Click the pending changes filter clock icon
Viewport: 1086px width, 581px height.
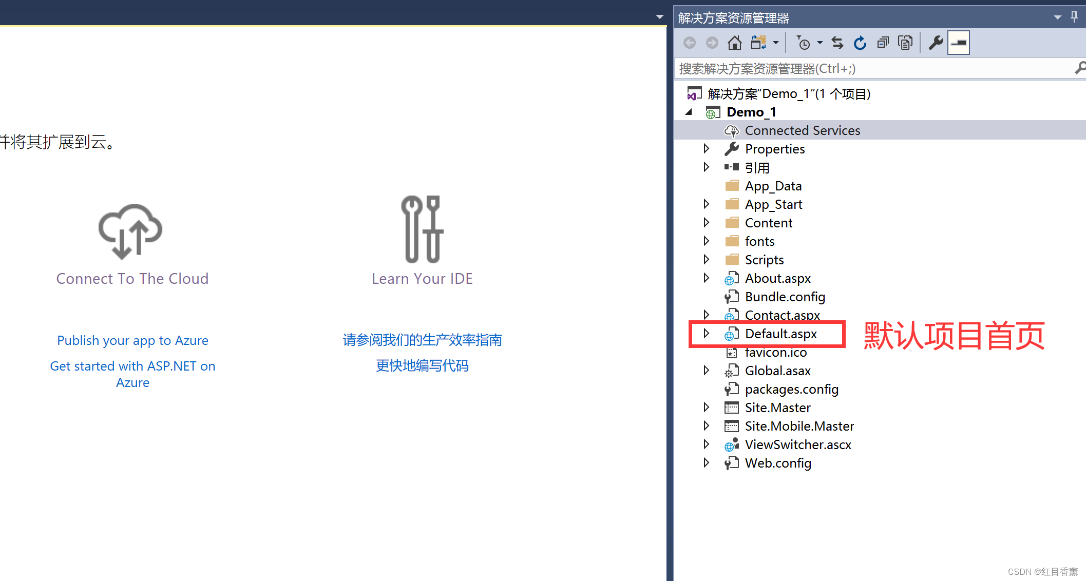(x=804, y=43)
